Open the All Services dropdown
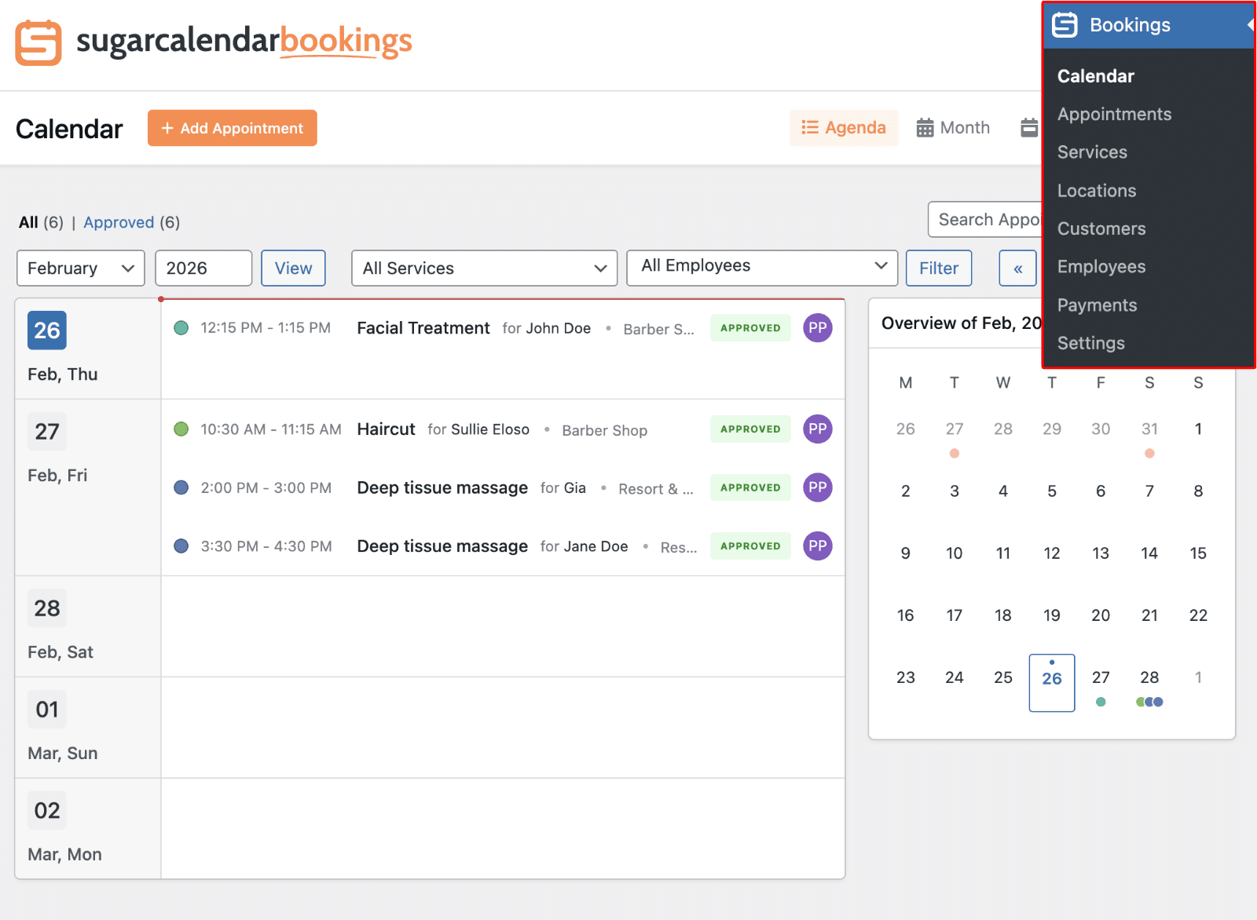This screenshot has width=1257, height=920. pyautogui.click(x=483, y=268)
